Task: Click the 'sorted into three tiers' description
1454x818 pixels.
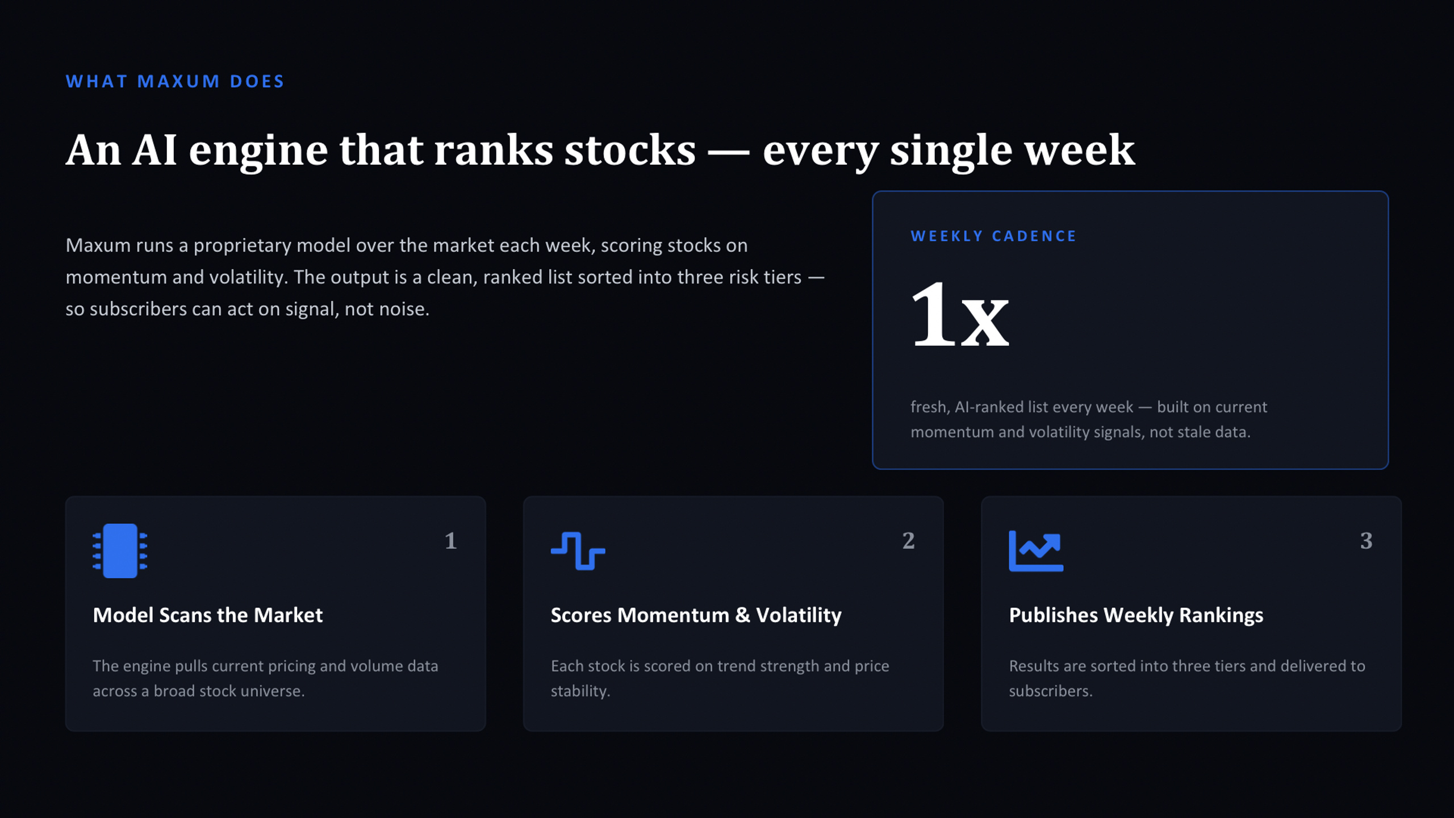Action: (x=1187, y=678)
